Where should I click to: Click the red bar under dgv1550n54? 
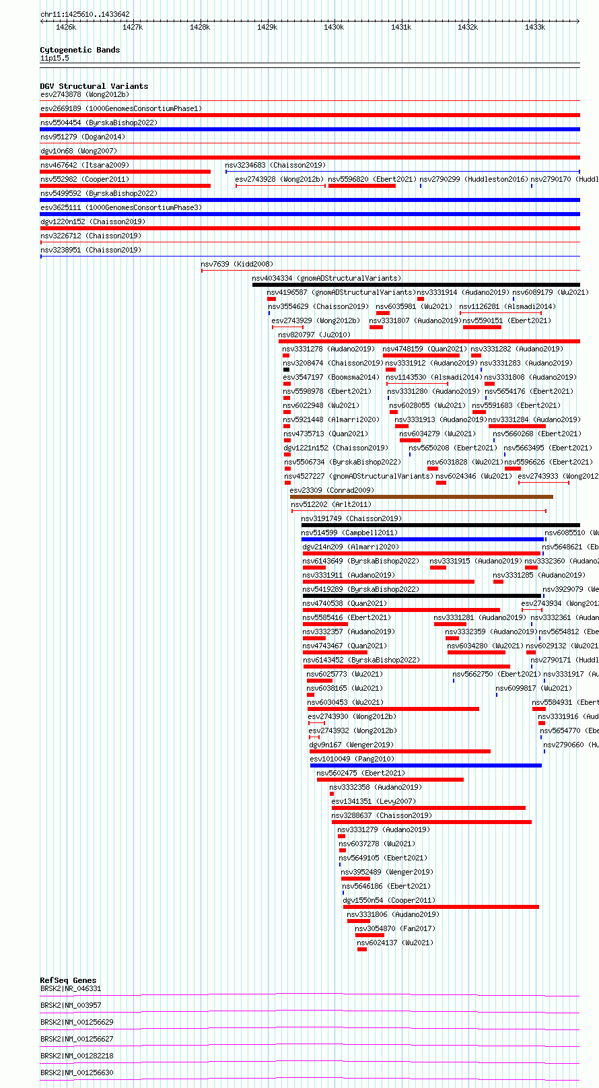[x=441, y=907]
